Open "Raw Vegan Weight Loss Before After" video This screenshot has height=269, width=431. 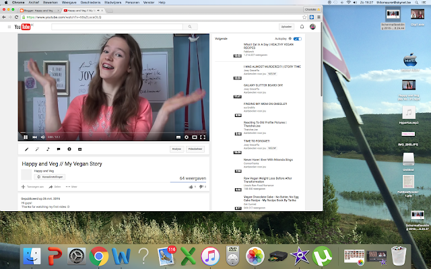(268, 180)
